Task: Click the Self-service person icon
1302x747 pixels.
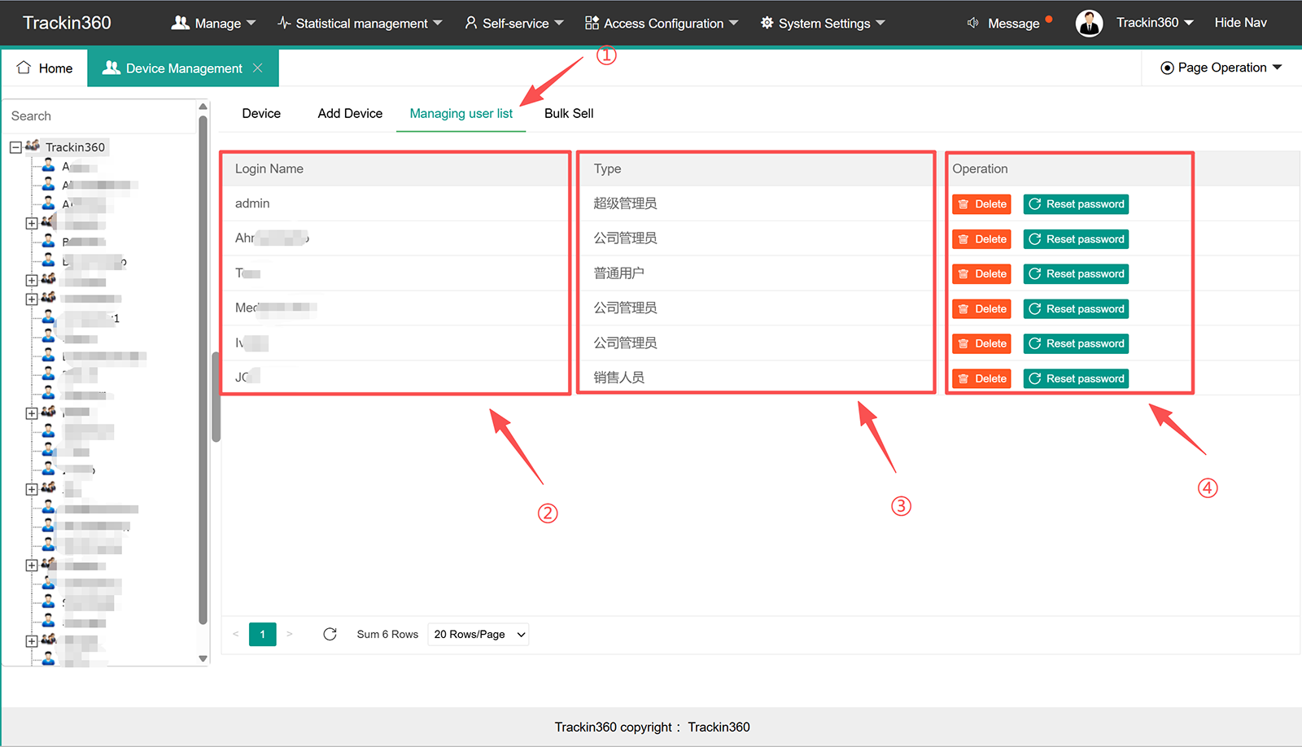Action: [x=471, y=23]
